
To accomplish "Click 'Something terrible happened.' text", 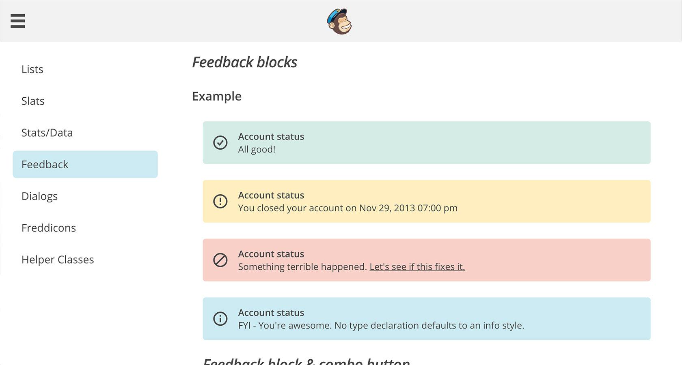I will coord(302,267).
